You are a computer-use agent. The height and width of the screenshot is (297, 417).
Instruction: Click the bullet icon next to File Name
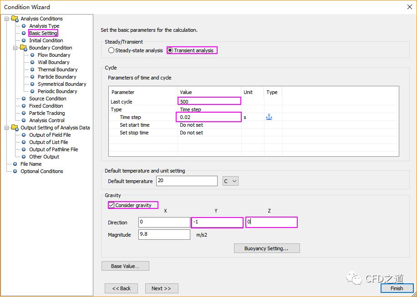click(x=15, y=164)
